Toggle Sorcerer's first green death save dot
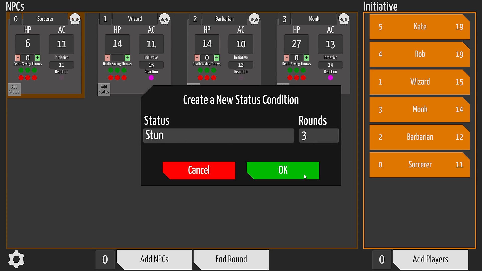Viewport: 482px width, 271px height. tap(21, 70)
